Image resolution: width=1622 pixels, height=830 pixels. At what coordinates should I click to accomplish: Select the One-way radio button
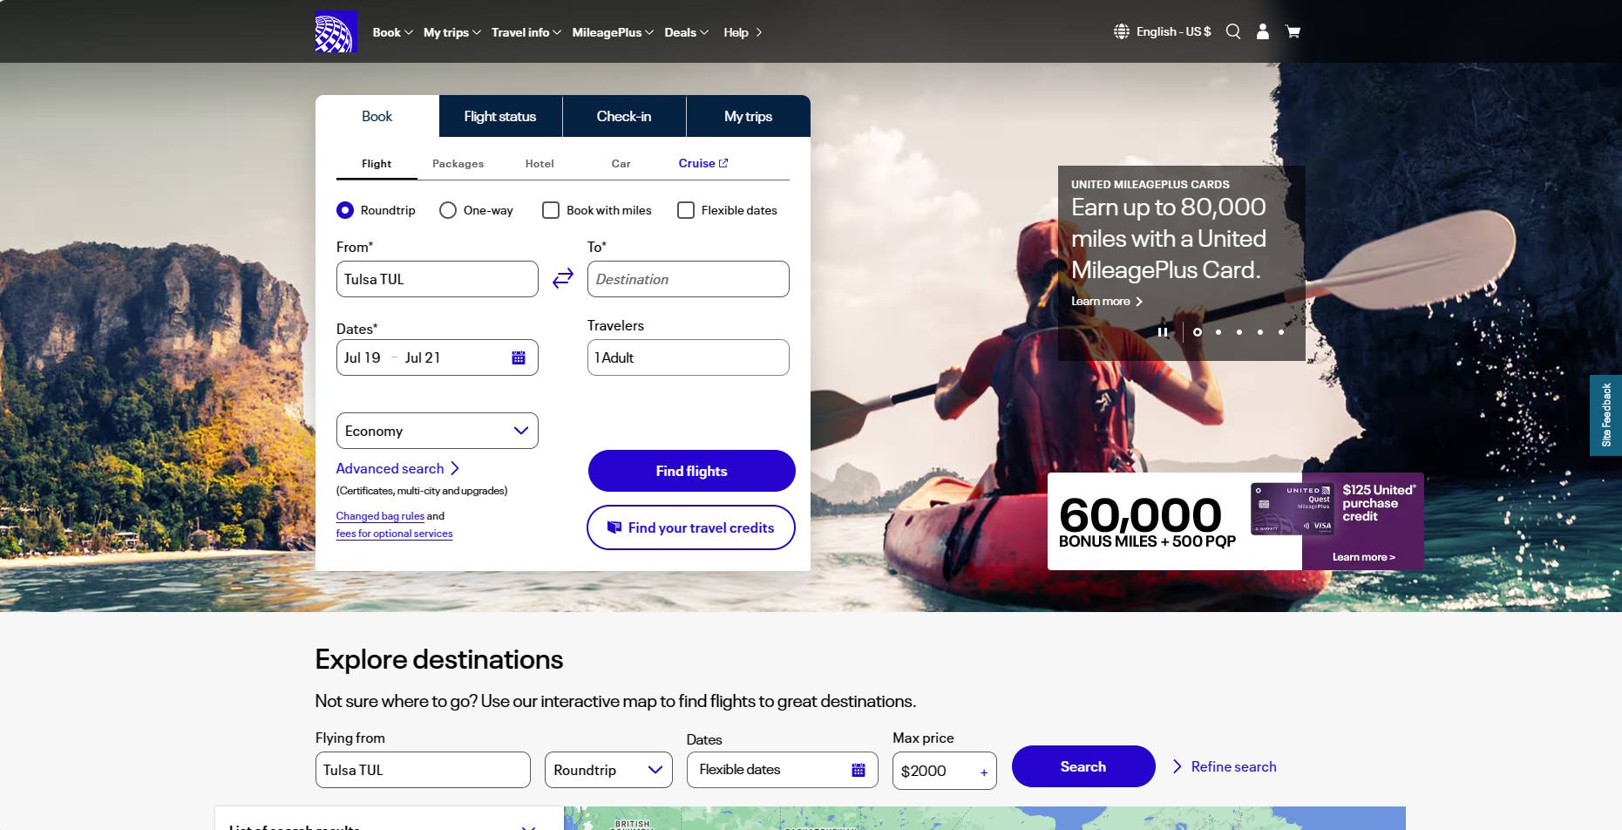[x=448, y=210]
